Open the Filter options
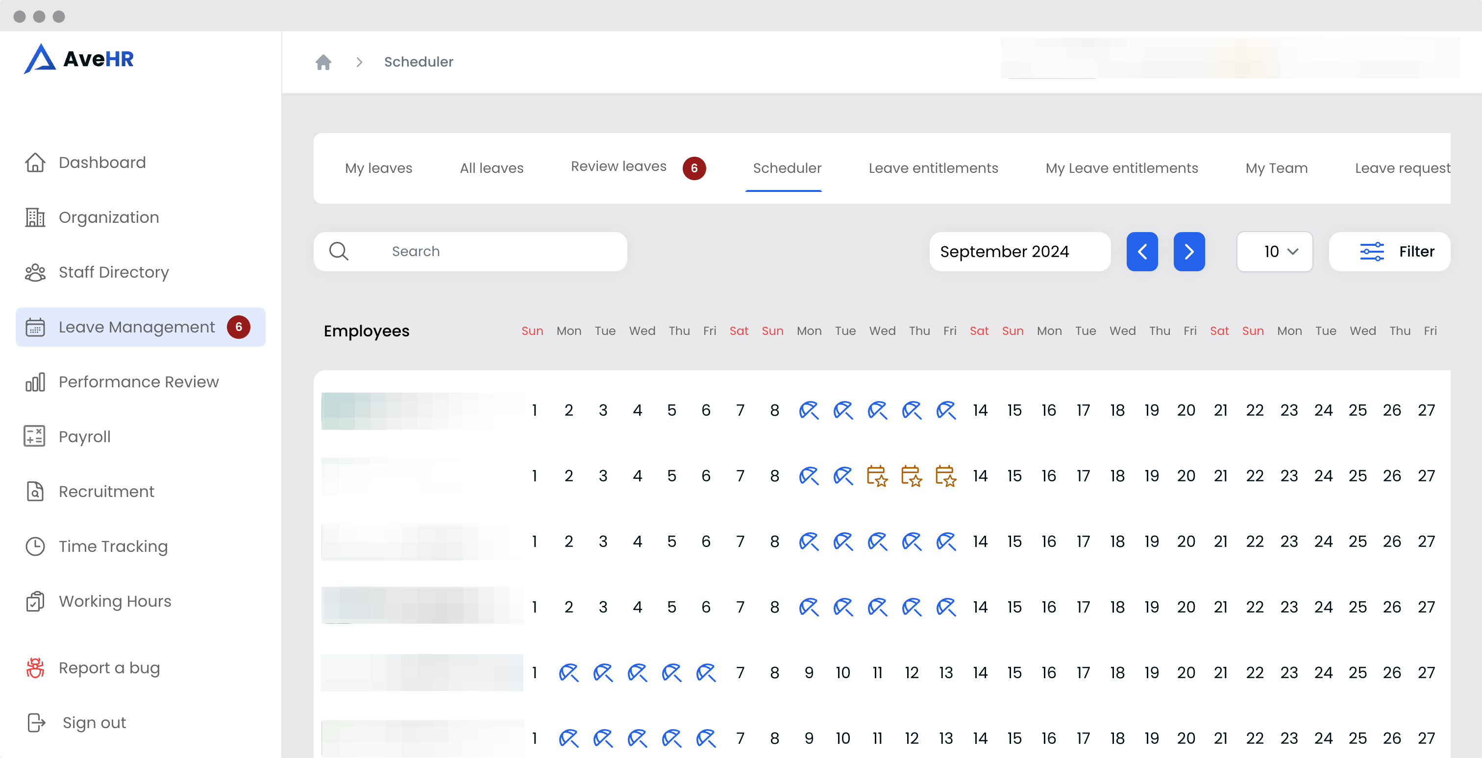1482x758 pixels. coord(1389,252)
